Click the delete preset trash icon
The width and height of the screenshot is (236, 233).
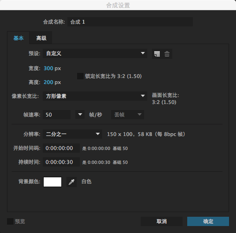tap(167, 54)
